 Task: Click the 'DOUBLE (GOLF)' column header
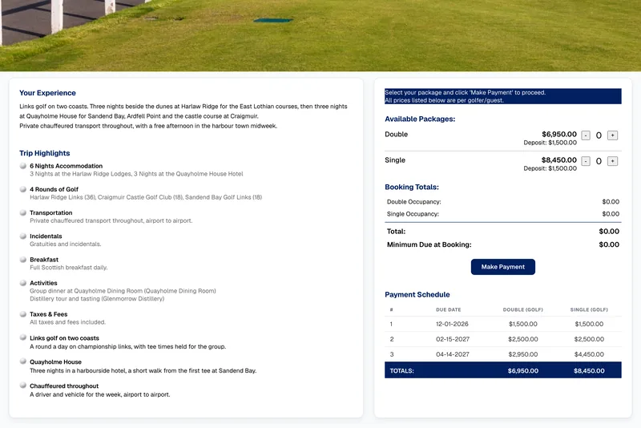523,309
